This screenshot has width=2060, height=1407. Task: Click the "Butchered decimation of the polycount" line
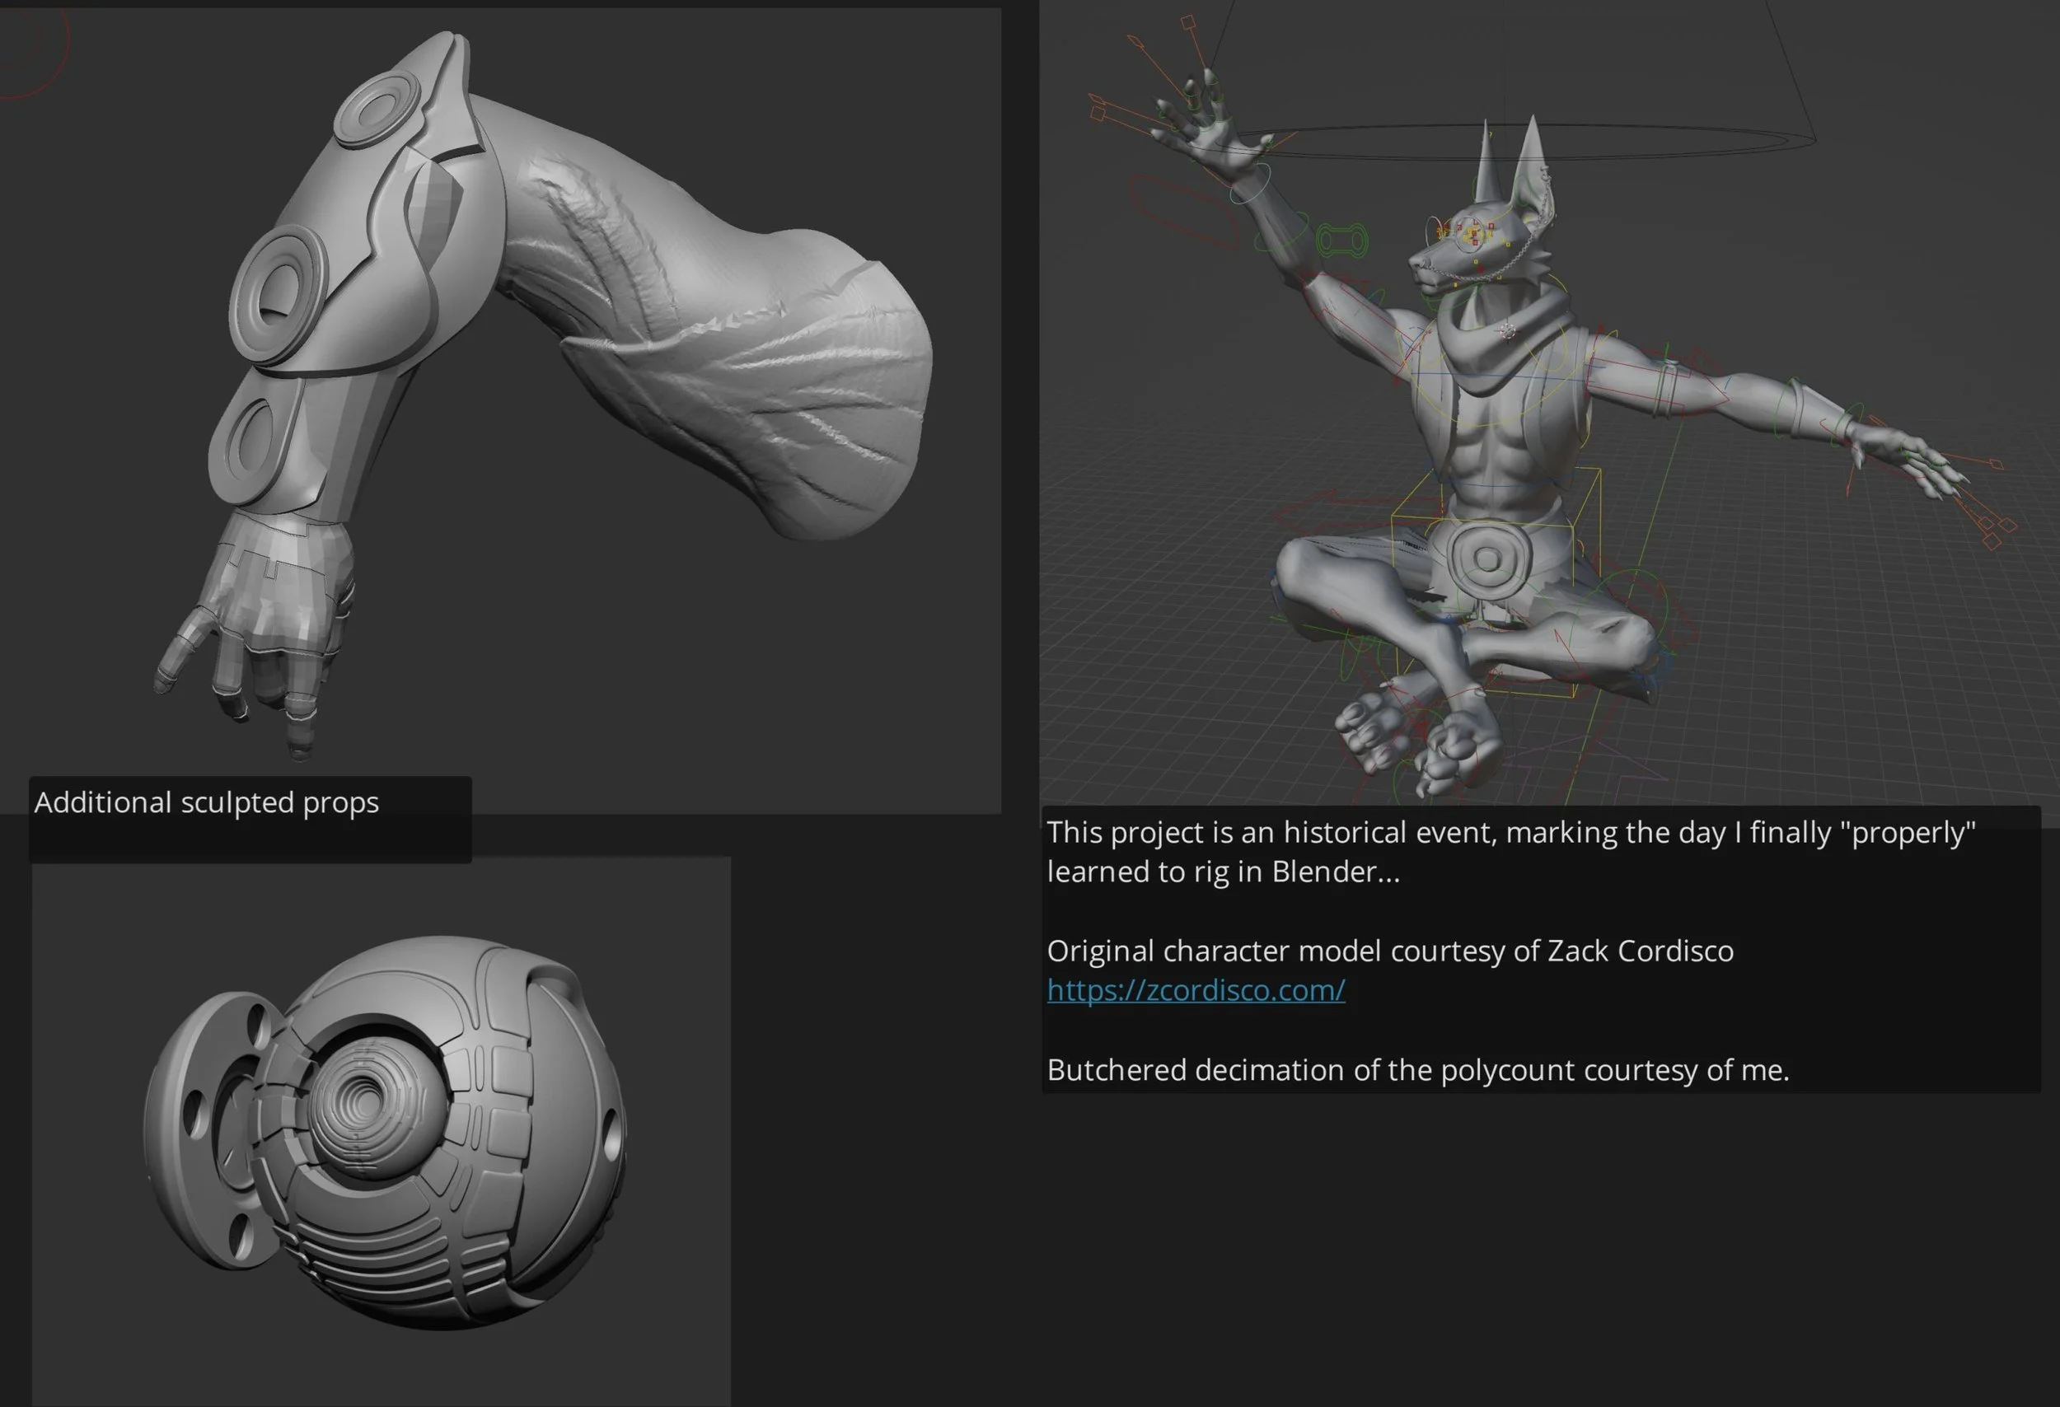click(1417, 1070)
